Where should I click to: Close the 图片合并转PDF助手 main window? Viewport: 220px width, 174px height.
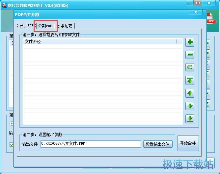pos(209,3)
